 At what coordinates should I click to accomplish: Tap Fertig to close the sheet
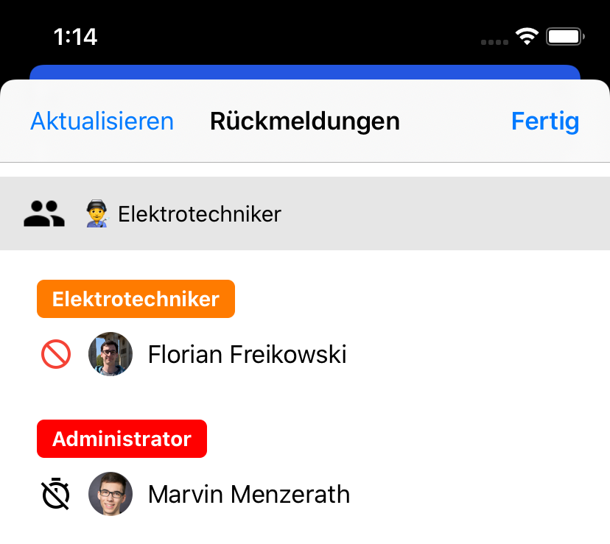[545, 121]
